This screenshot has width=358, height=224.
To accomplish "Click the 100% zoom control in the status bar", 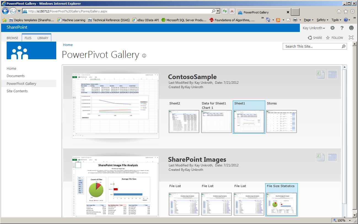I will point(341,220).
